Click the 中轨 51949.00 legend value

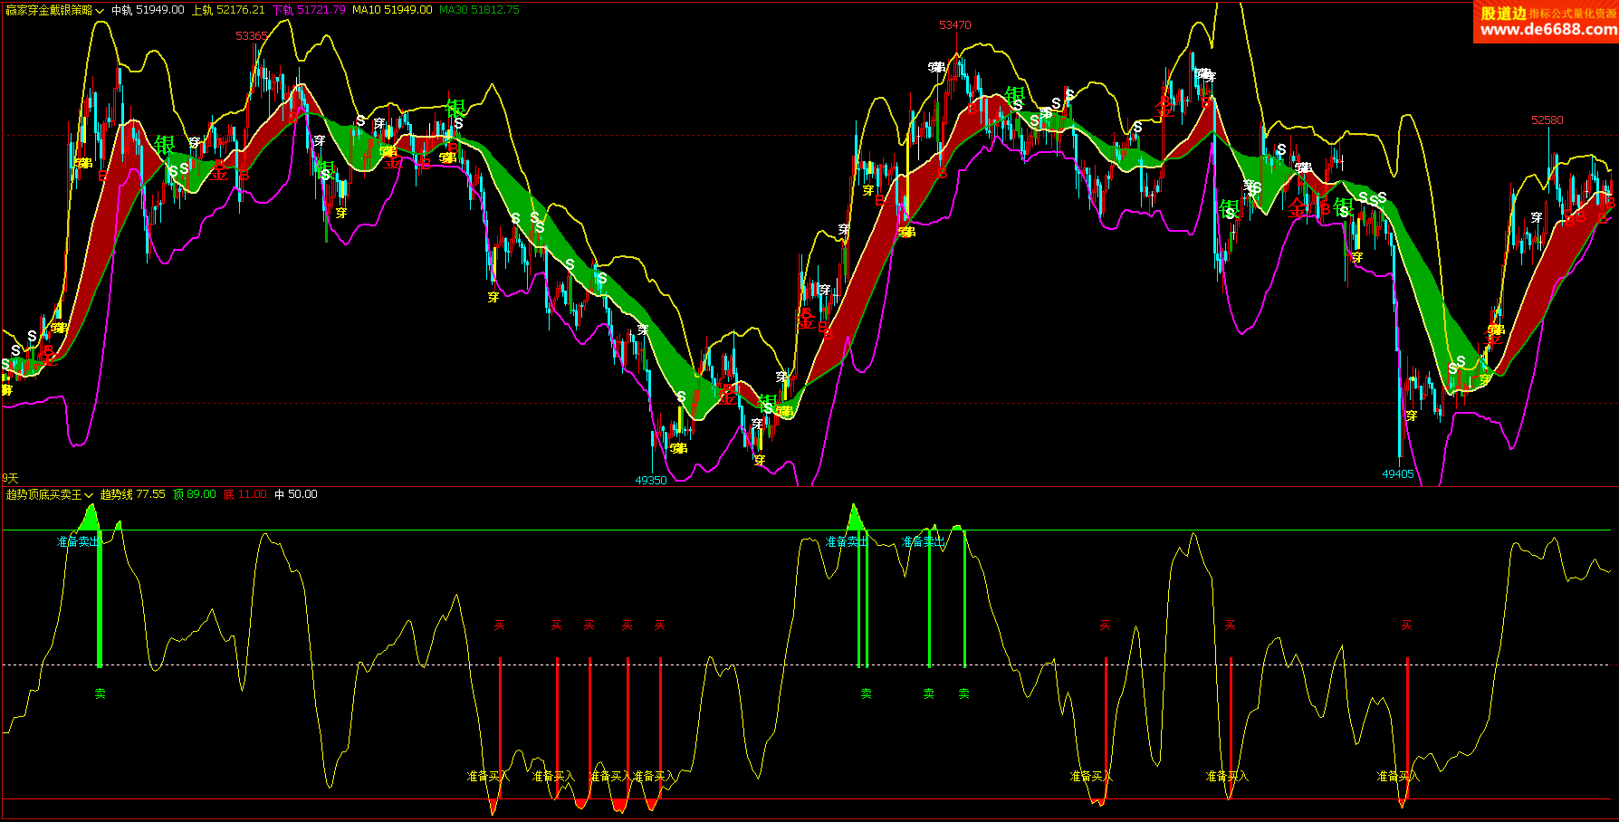pos(148,10)
